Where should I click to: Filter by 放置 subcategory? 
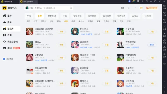click(35, 21)
